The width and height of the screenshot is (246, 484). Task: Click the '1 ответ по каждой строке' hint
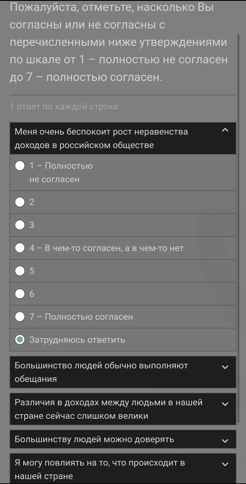tap(64, 107)
